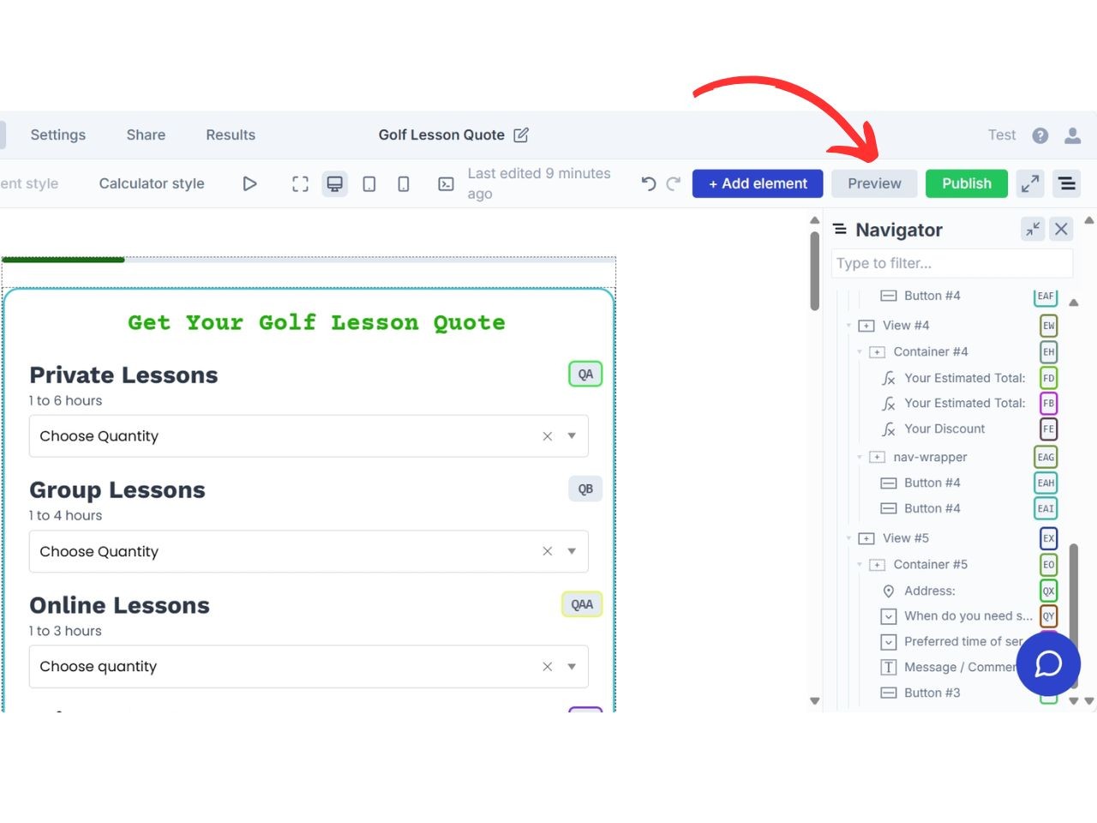This screenshot has height=823, width=1097.
Task: Click the EW badge for View #4
Action: point(1049,326)
